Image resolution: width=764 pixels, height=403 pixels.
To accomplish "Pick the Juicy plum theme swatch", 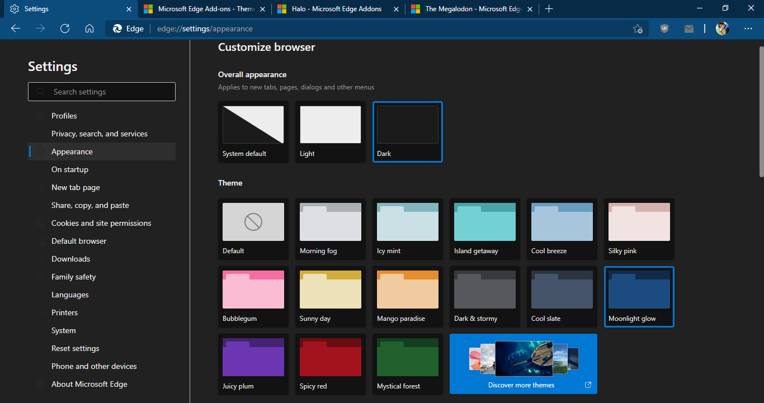I will (253, 364).
